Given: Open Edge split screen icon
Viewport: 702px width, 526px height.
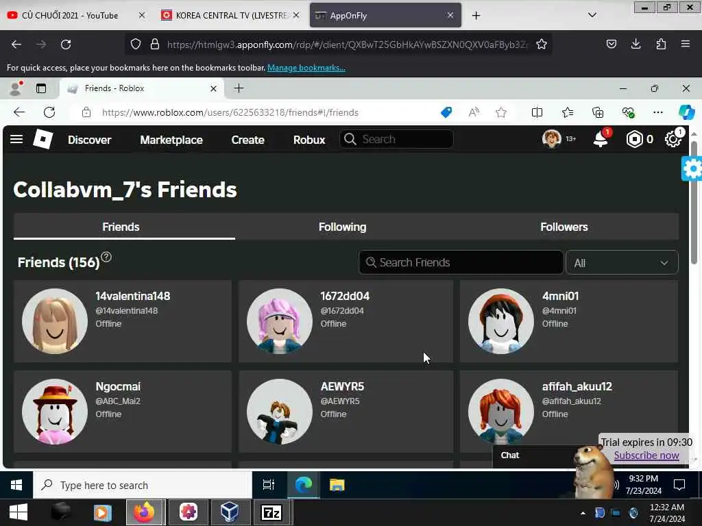Looking at the screenshot, I should (x=537, y=113).
